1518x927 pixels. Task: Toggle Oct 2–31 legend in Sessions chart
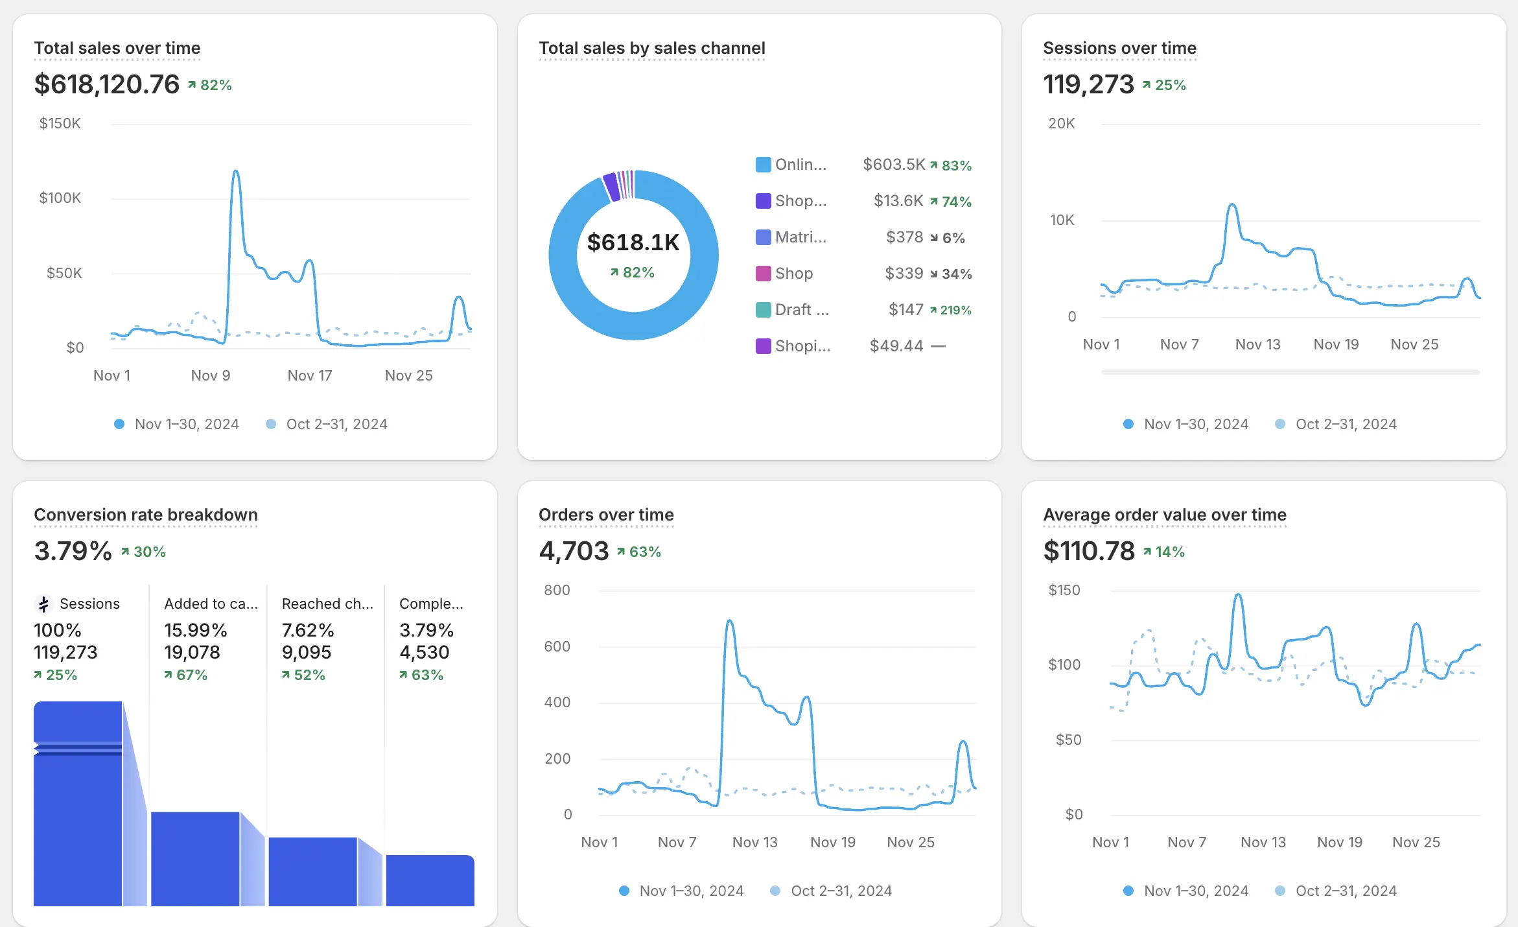[x=1336, y=424]
